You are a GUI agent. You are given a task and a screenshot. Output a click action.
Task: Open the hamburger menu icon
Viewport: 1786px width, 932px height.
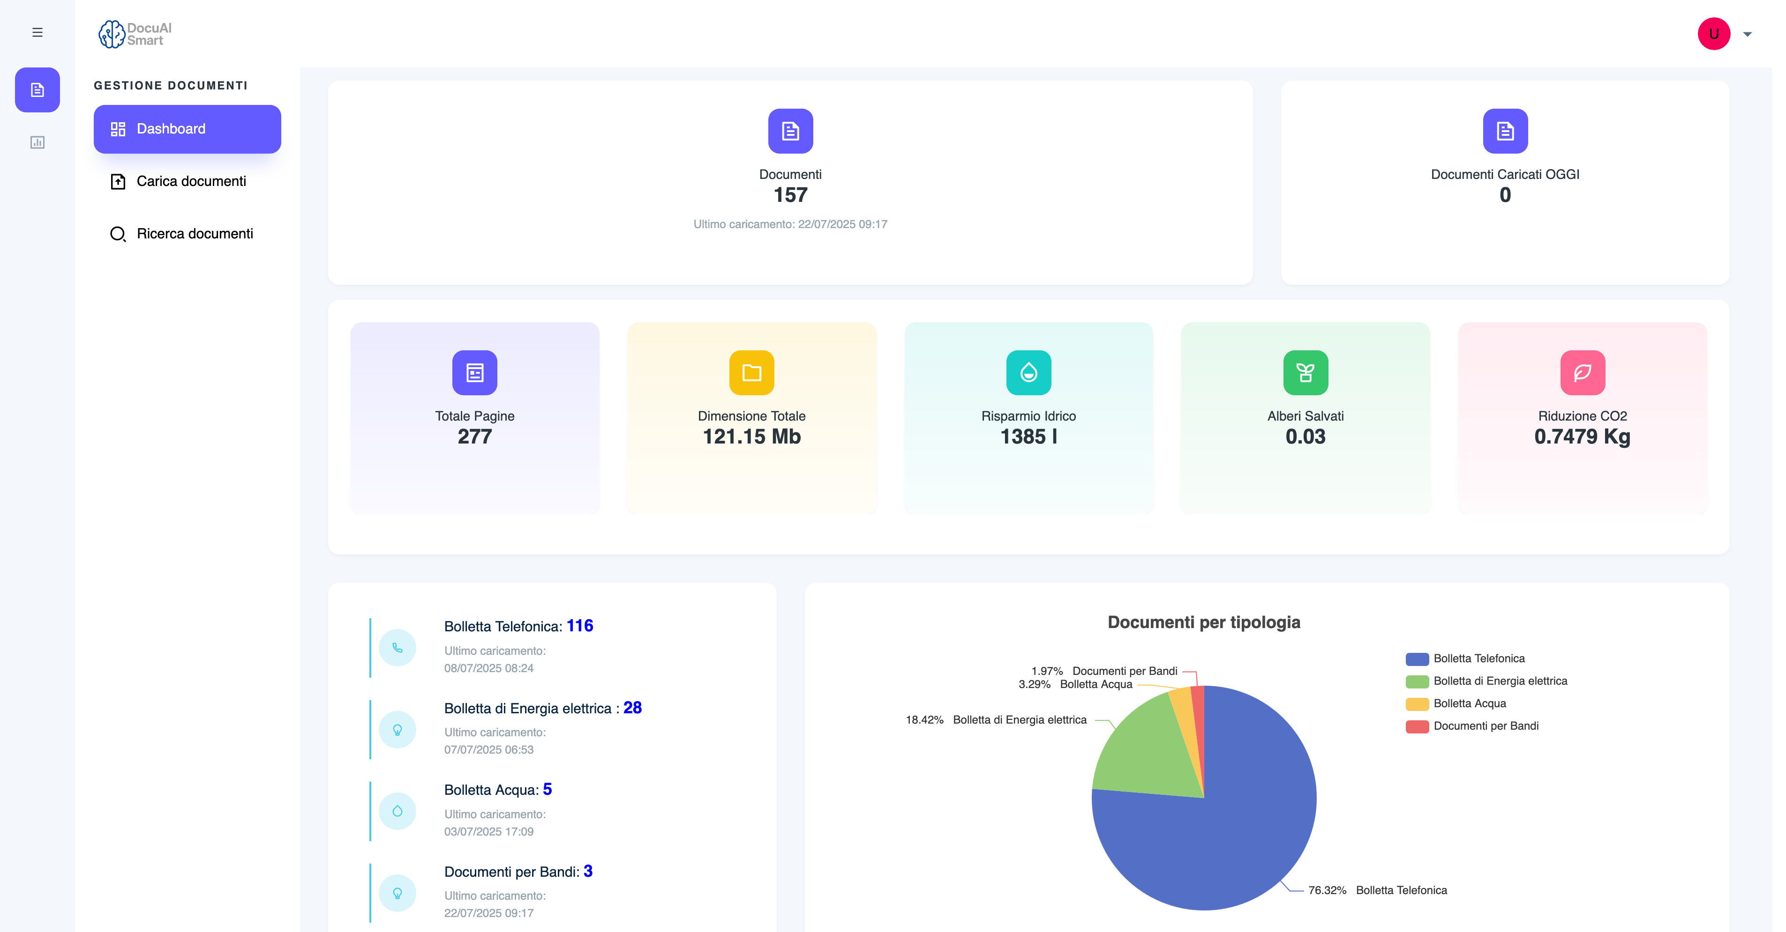pos(38,32)
